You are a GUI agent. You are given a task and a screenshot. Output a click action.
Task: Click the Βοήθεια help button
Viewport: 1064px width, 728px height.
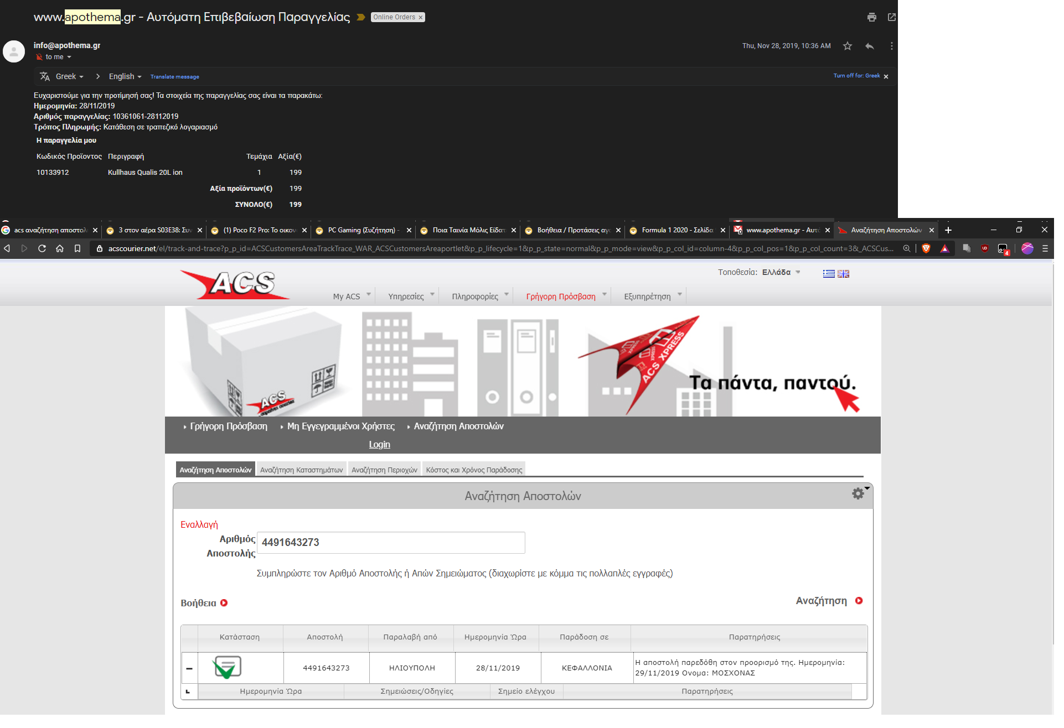point(204,603)
